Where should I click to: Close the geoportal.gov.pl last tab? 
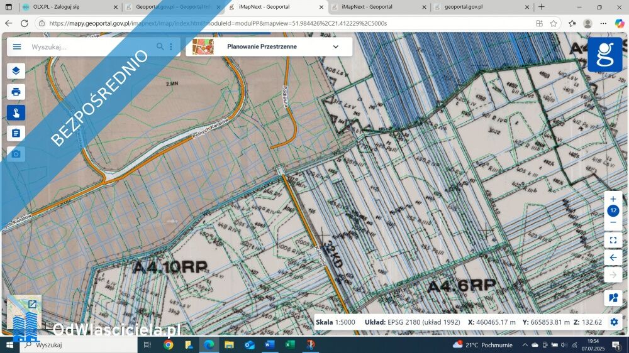click(527, 7)
